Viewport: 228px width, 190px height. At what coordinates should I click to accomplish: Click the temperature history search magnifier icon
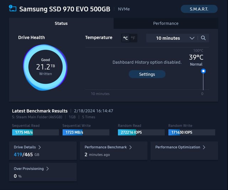pos(203,38)
